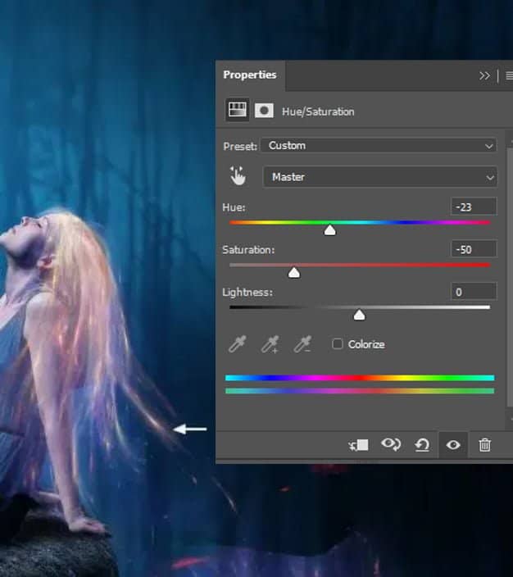This screenshot has height=577, width=513.
Task: Choose the Subtract from Sample eyedropper
Action: point(303,345)
